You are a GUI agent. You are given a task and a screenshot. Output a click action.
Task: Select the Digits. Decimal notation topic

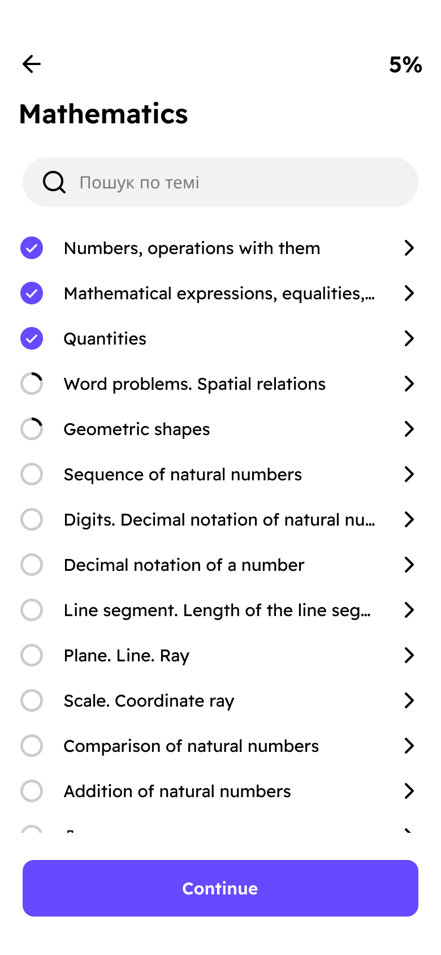(x=219, y=519)
